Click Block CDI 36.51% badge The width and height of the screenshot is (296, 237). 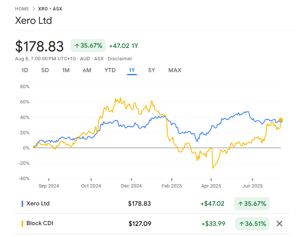[x=252, y=224]
